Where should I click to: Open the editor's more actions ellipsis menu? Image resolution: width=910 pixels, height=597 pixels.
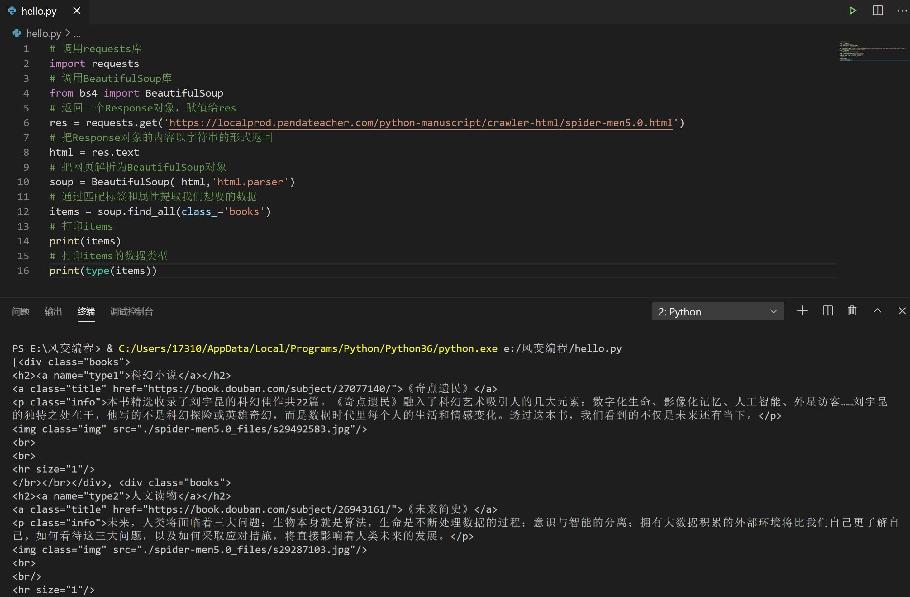902,10
